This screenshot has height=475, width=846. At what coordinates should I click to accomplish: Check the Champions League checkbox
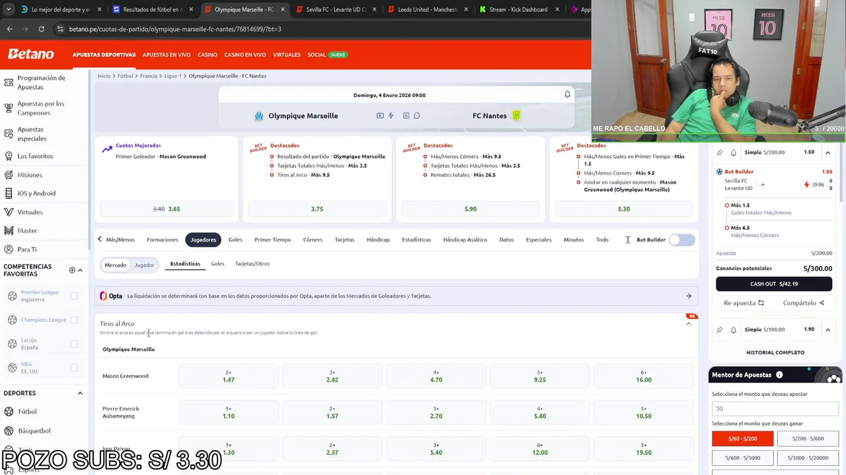[74, 320]
